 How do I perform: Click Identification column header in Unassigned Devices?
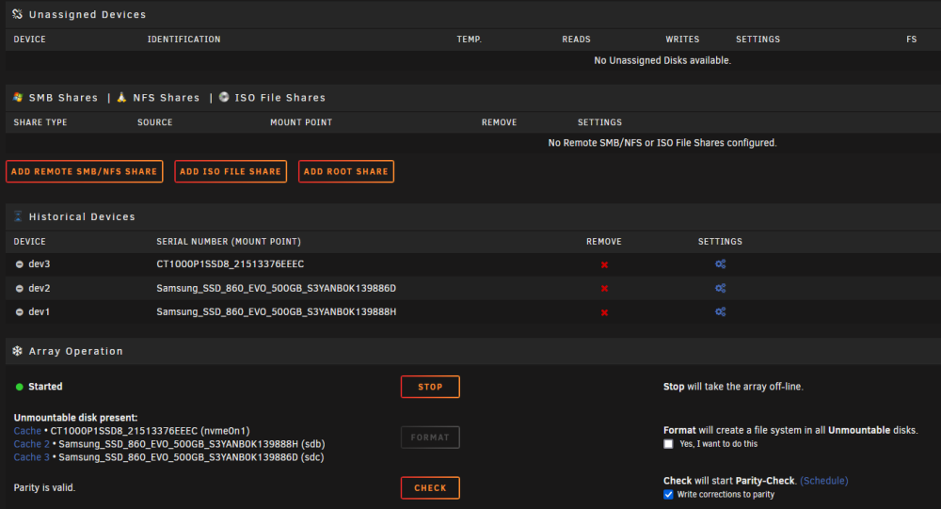click(x=184, y=39)
